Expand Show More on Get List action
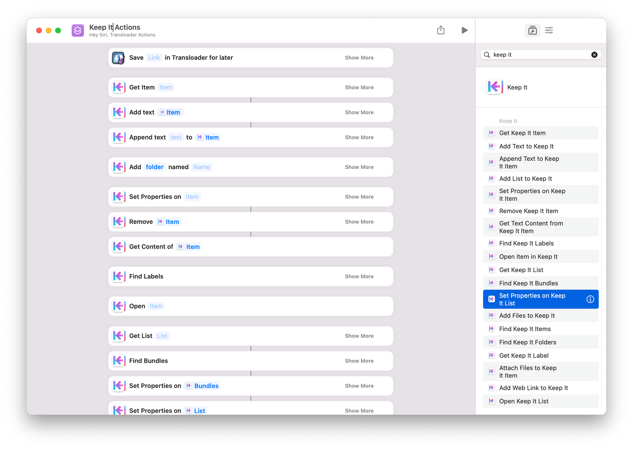This screenshot has height=450, width=633. point(359,336)
